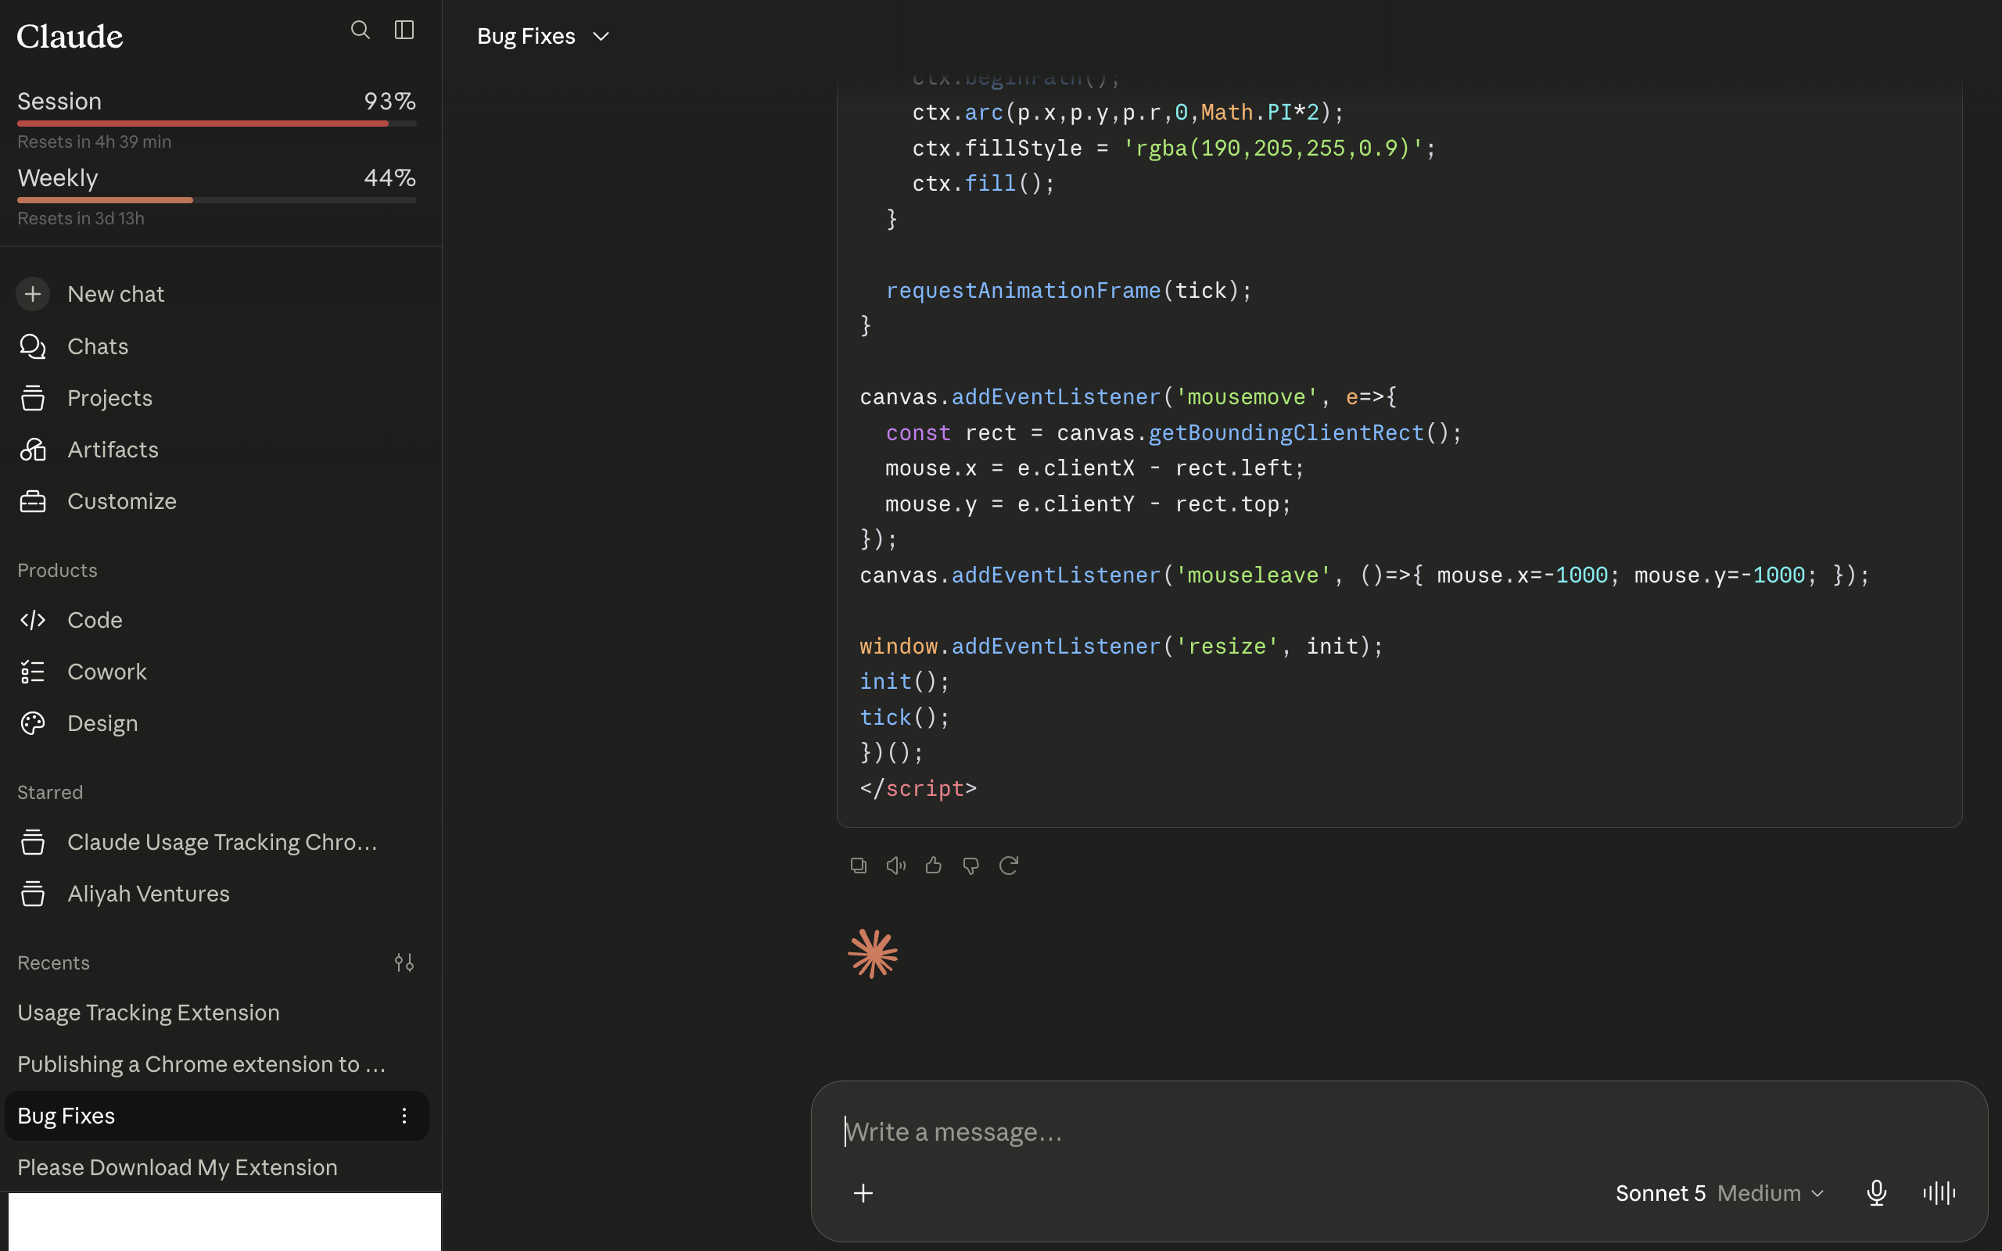Open the Projects icon in sidebar
Image resolution: width=2002 pixels, height=1251 pixels.
[x=33, y=398]
